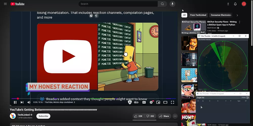
Task: Sort Target list by Az column
Action: click(x=203, y=101)
